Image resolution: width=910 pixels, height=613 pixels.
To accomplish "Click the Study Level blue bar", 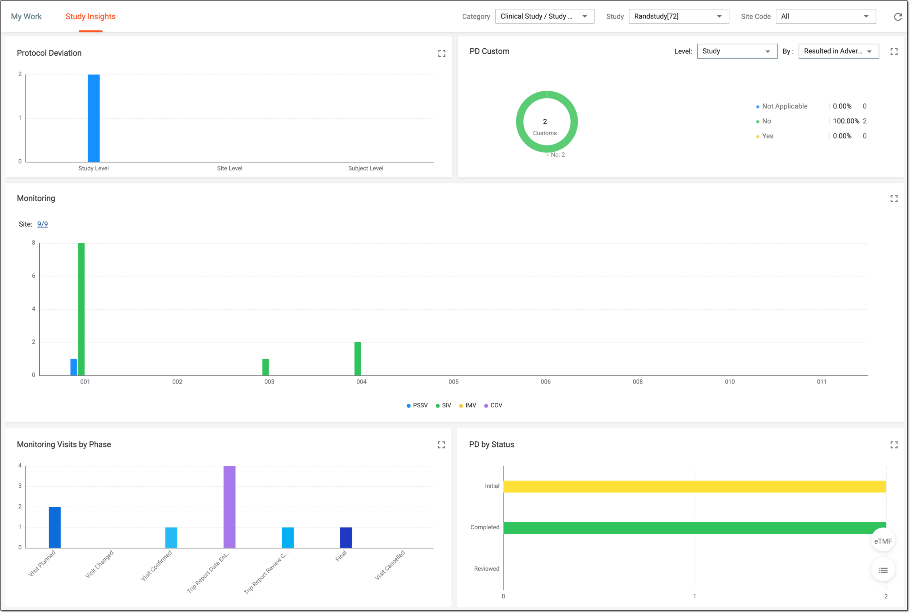I will pyautogui.click(x=94, y=118).
